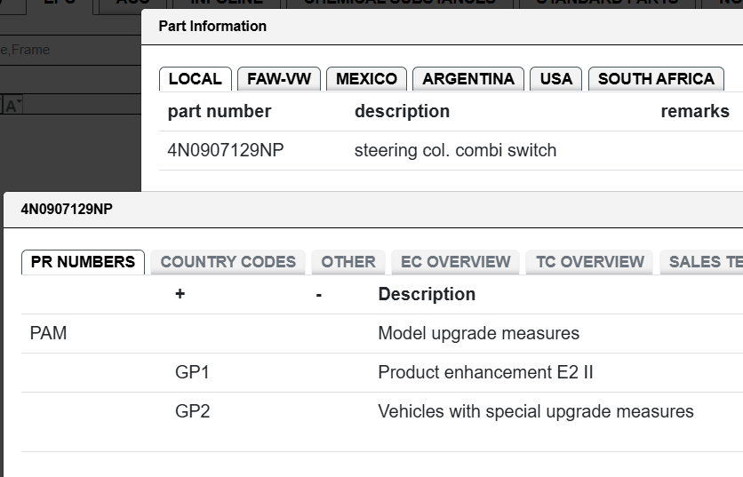Screen dimensions: 743x477
Task: Click the '-' column header
Action: coord(319,295)
